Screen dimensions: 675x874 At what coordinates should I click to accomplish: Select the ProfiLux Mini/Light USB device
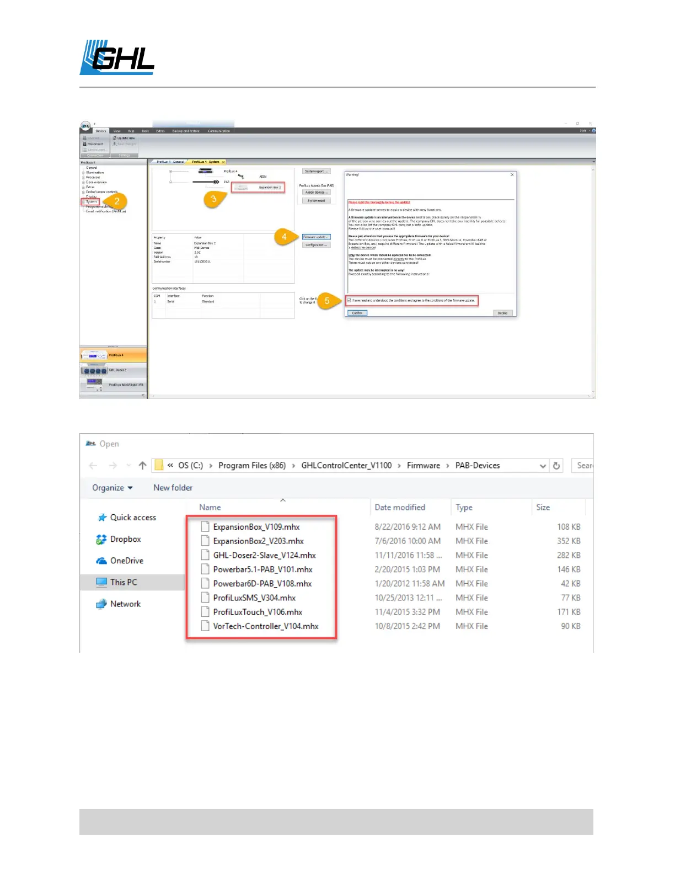(113, 385)
